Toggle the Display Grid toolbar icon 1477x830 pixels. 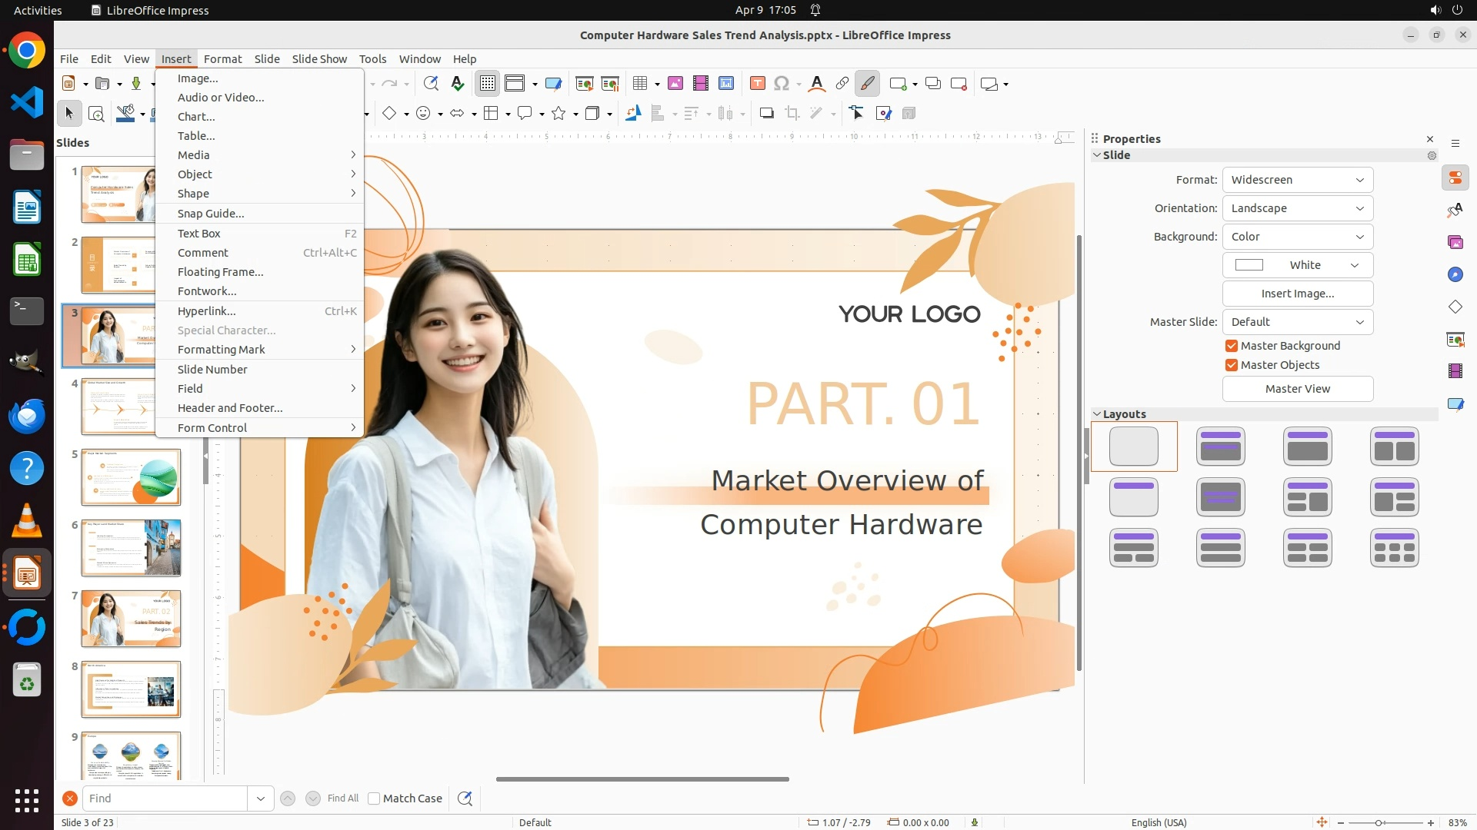[488, 84]
